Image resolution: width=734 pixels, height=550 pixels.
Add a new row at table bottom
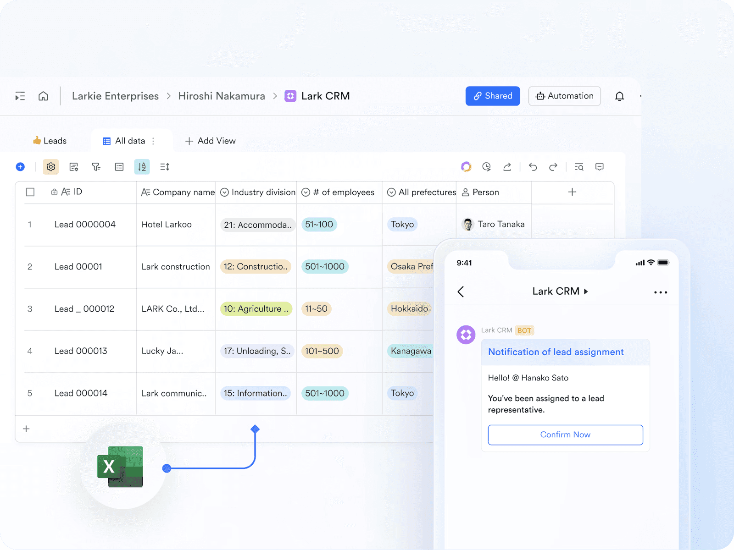pos(26,429)
